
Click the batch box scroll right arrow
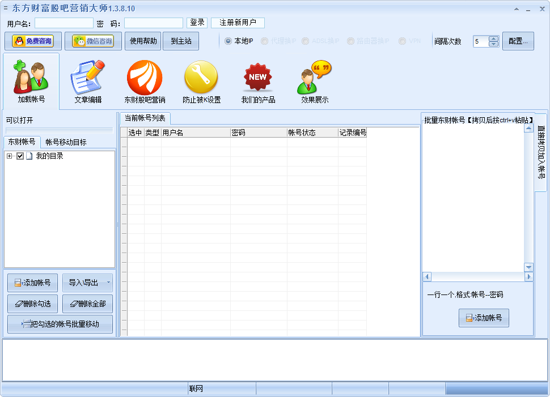(x=529, y=276)
